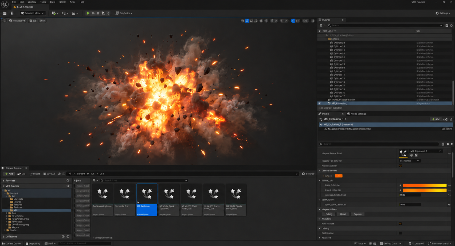Click the Content Browser Save All icon button

coord(49,174)
